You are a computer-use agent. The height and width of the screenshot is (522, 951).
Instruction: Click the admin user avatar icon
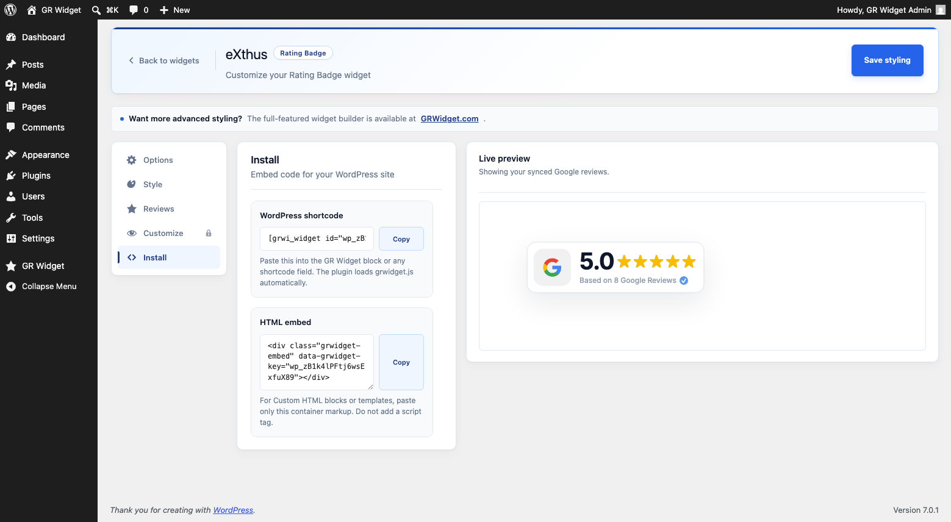(x=941, y=10)
